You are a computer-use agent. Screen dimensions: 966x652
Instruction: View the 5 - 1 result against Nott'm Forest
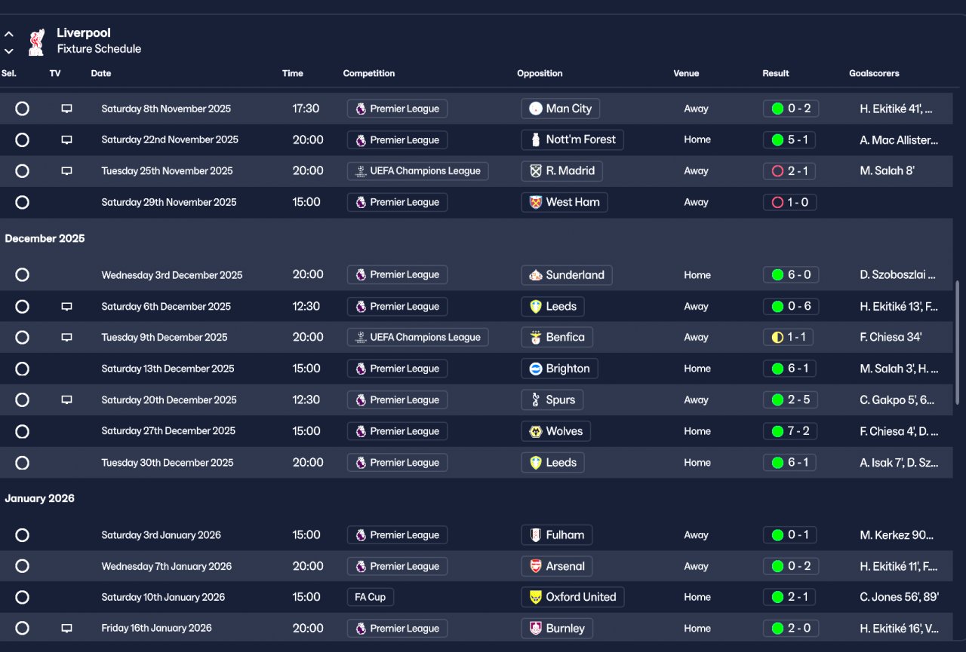(791, 139)
